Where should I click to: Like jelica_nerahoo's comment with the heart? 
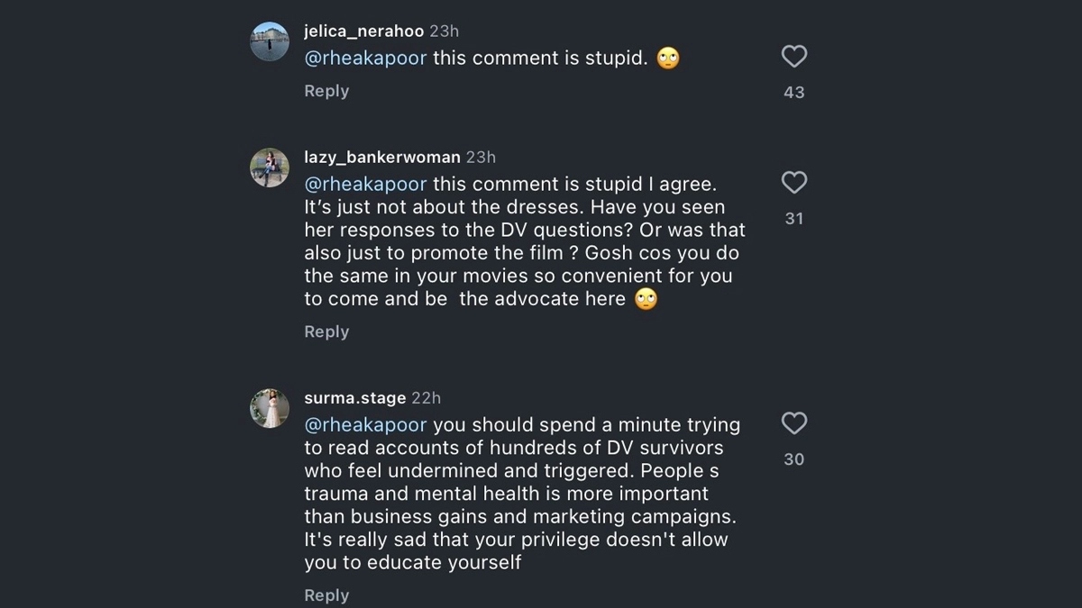point(793,57)
